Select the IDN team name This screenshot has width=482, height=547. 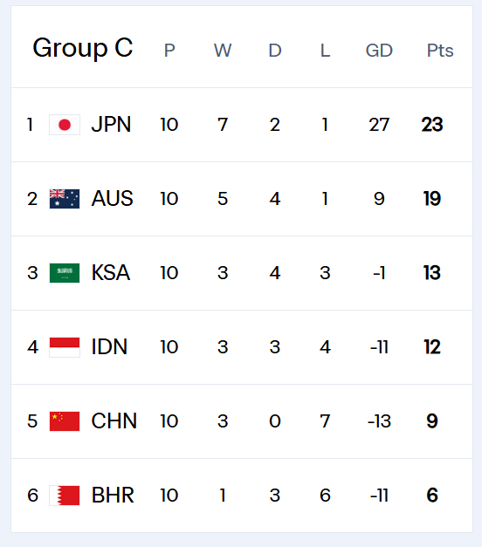click(x=109, y=347)
